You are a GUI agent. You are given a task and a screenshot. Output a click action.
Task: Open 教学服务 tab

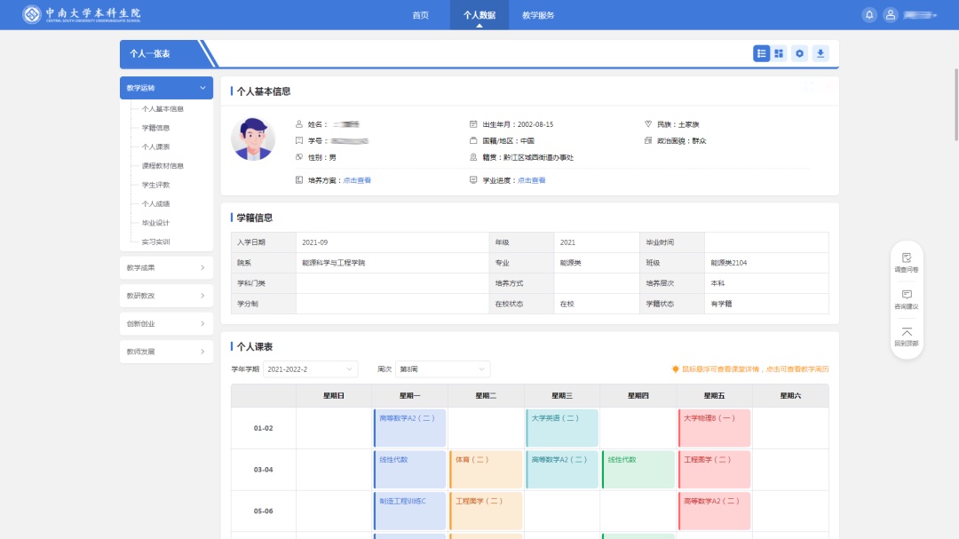[538, 15]
